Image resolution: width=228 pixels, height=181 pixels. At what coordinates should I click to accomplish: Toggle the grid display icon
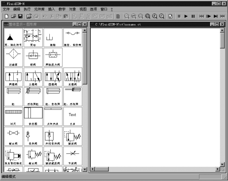tap(118, 17)
